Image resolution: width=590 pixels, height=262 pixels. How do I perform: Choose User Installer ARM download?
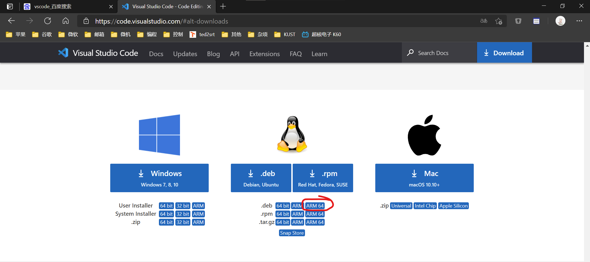click(198, 206)
